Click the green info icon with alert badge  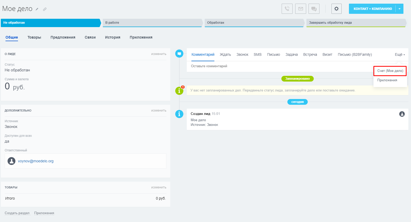coord(179,91)
